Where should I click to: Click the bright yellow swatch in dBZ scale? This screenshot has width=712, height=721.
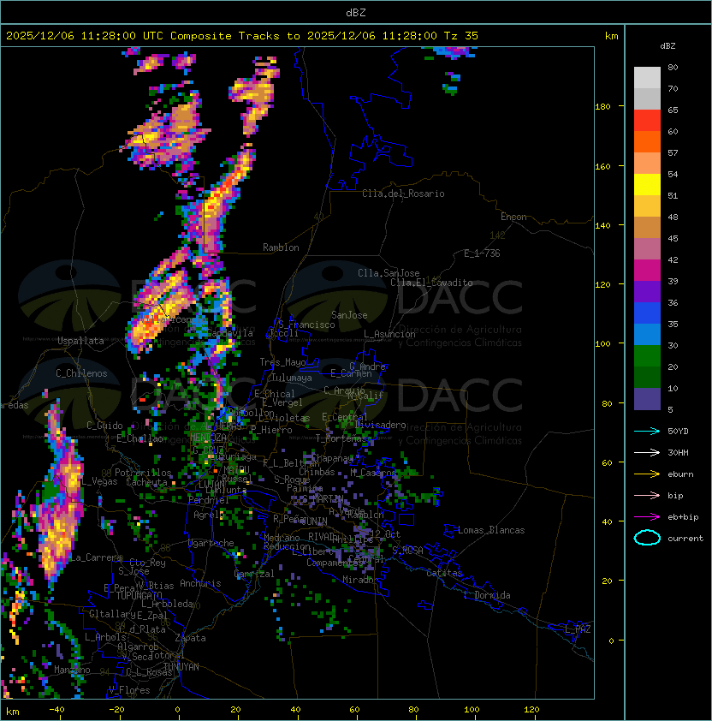(x=647, y=185)
